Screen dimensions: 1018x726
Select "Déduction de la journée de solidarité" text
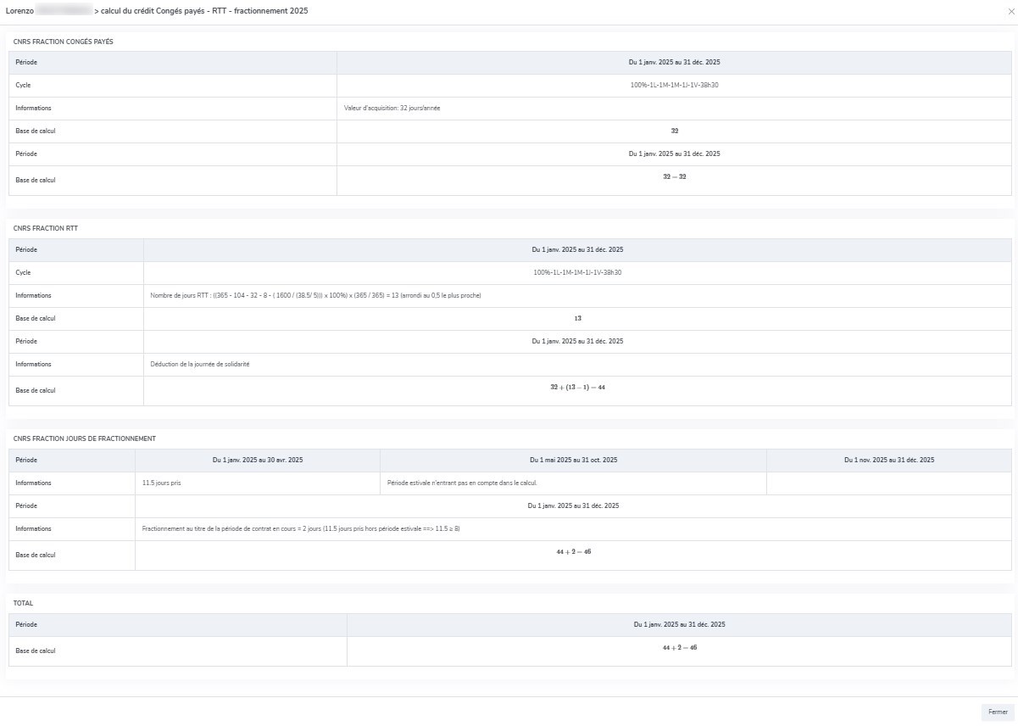[199, 364]
